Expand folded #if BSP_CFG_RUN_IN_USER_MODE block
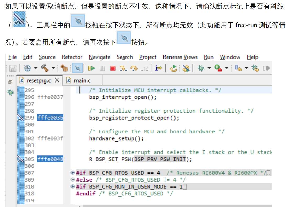The height and width of the screenshot is (210, 290). tap(73, 186)
